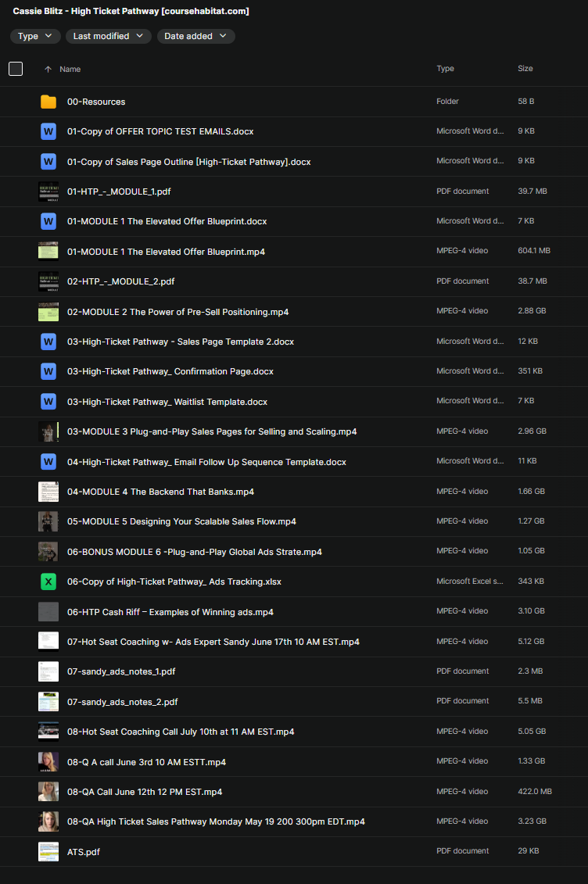Image resolution: width=588 pixels, height=884 pixels.
Task: Click Excel icon for Ads Tracking.xlsx
Action: [x=48, y=582]
